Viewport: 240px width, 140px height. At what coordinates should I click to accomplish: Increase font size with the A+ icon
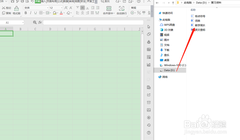(x=66, y=8)
